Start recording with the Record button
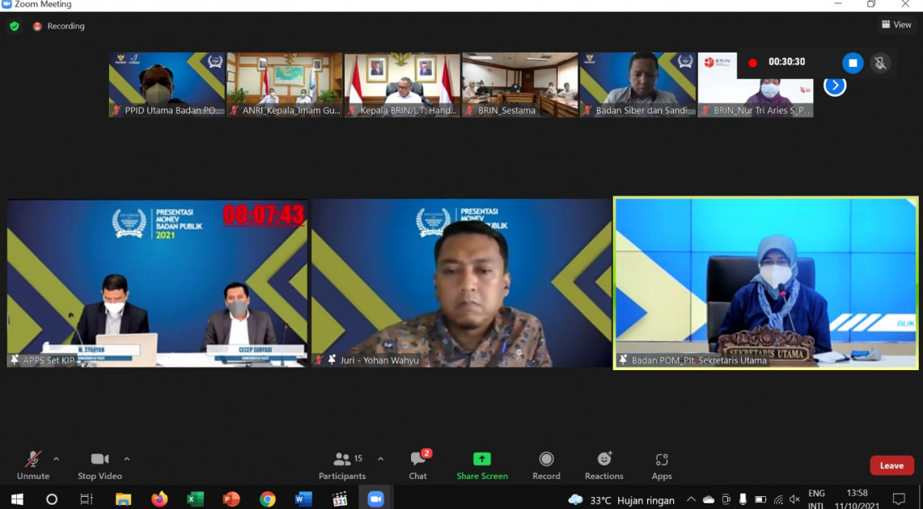 pyautogui.click(x=546, y=465)
